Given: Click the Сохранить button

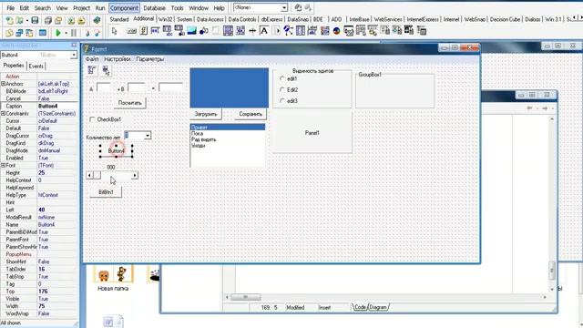Looking at the screenshot, I should (251, 114).
